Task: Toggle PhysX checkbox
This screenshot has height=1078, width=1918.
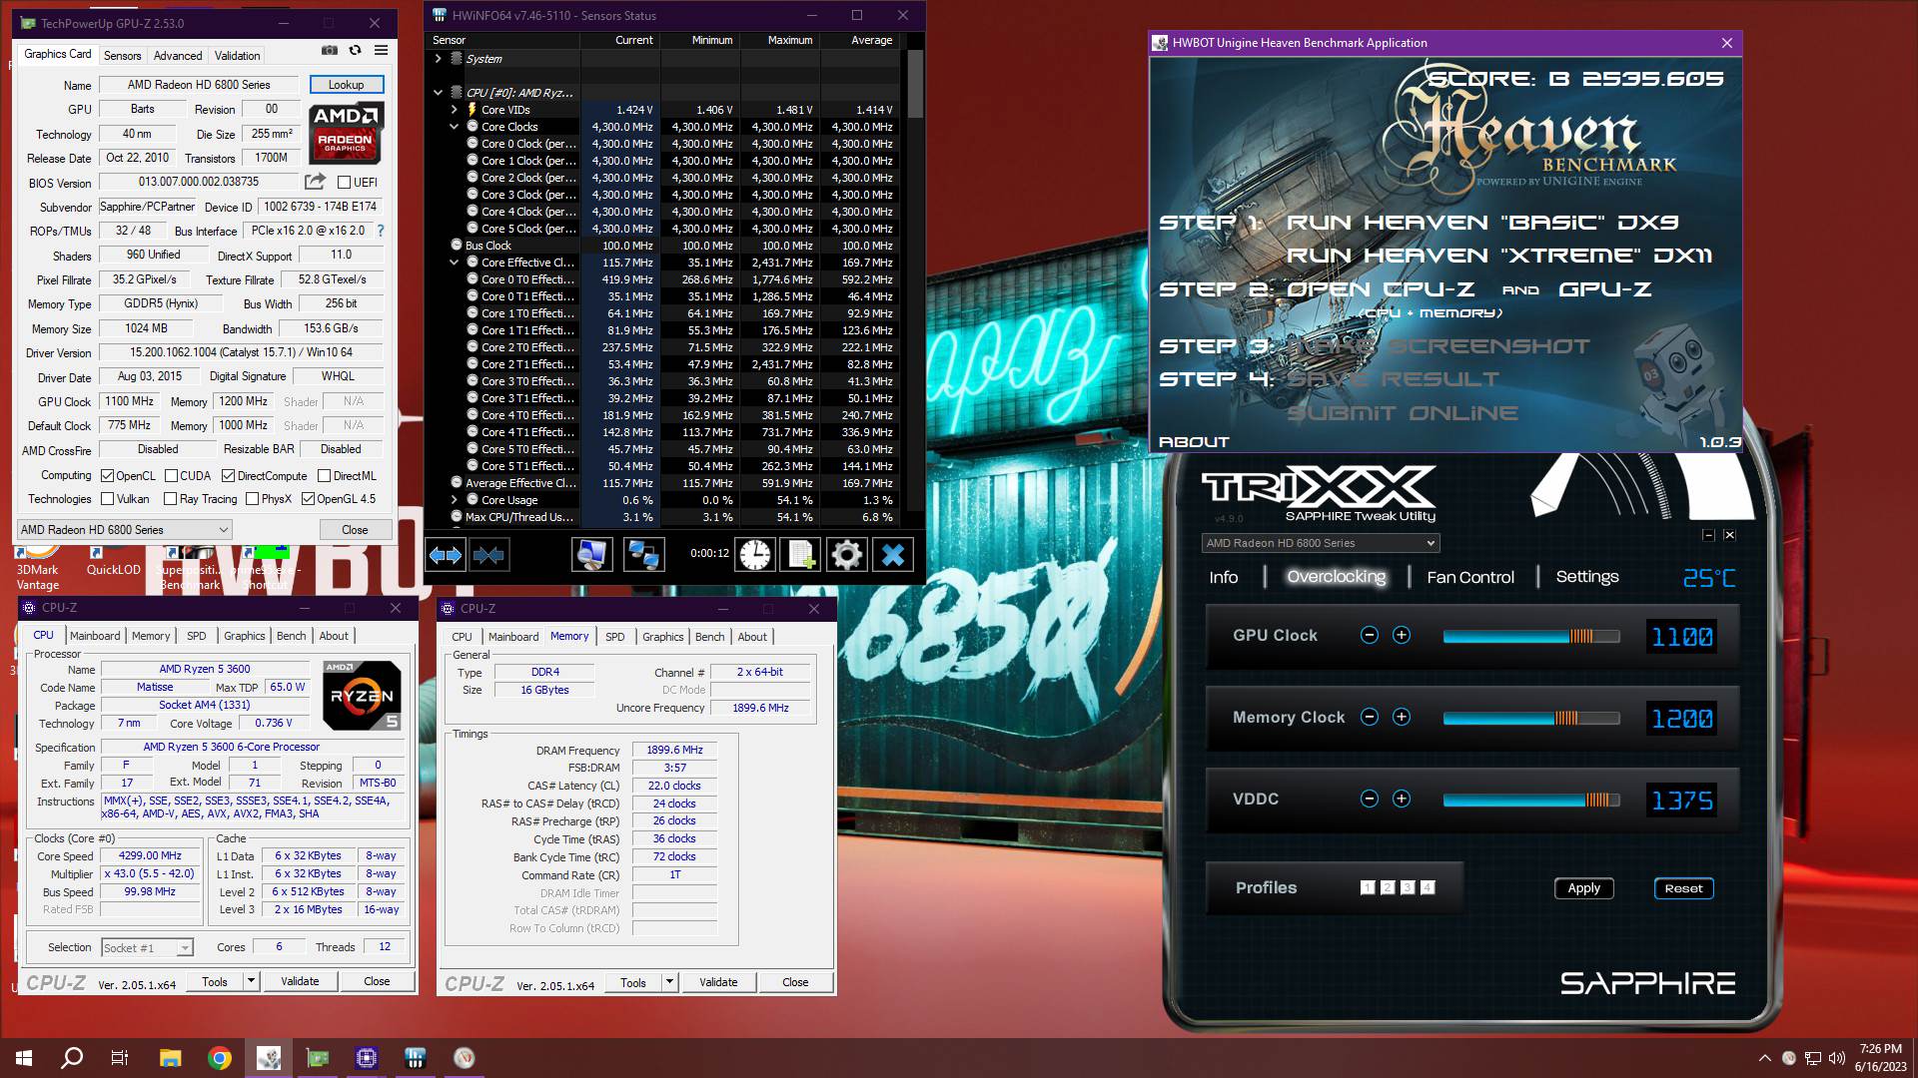Action: (253, 499)
